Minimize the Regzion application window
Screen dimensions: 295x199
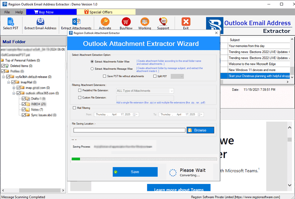point(269,4)
